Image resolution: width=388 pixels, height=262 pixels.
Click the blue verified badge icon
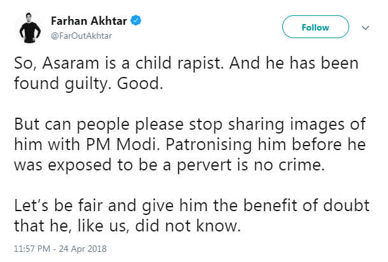pyautogui.click(x=136, y=21)
